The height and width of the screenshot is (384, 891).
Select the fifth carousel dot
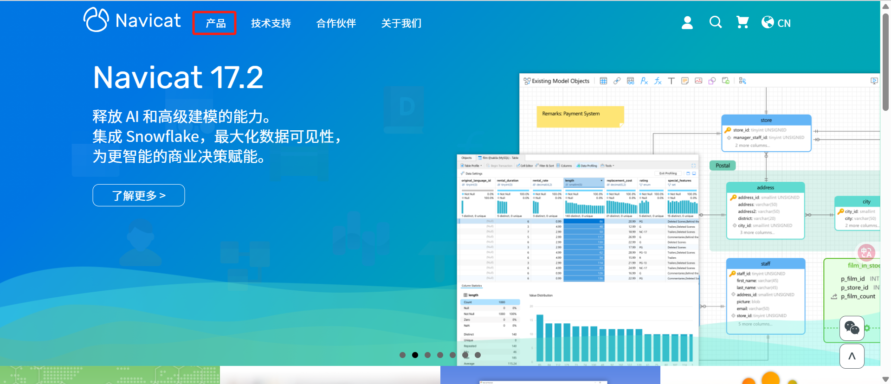click(453, 355)
